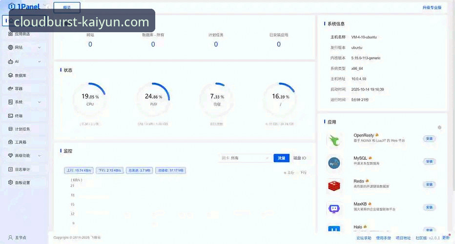Click the 社区版 edition link

421,238
